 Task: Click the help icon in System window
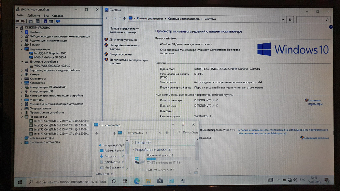tap(331, 27)
